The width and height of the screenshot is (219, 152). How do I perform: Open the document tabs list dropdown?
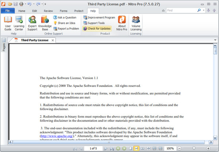(x=215, y=40)
